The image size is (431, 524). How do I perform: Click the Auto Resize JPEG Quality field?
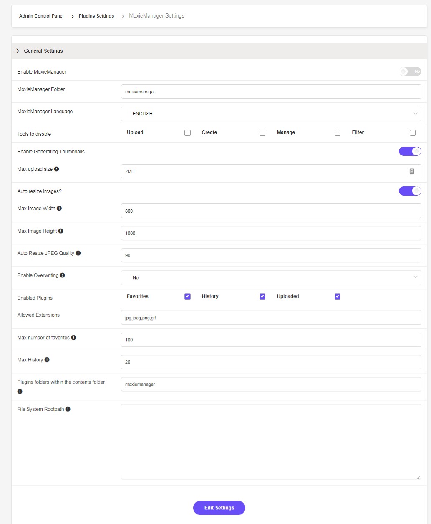tap(271, 255)
